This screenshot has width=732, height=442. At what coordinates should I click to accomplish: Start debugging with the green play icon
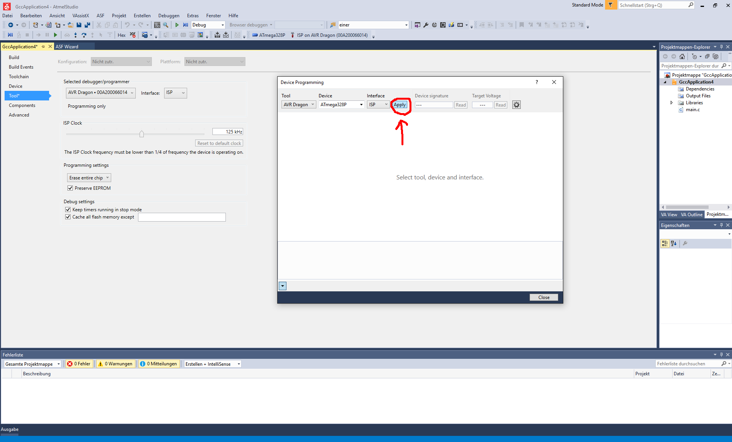coord(177,25)
